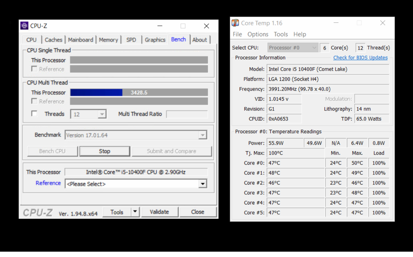
Task: Switch to the CPU tab
Action: (31, 40)
